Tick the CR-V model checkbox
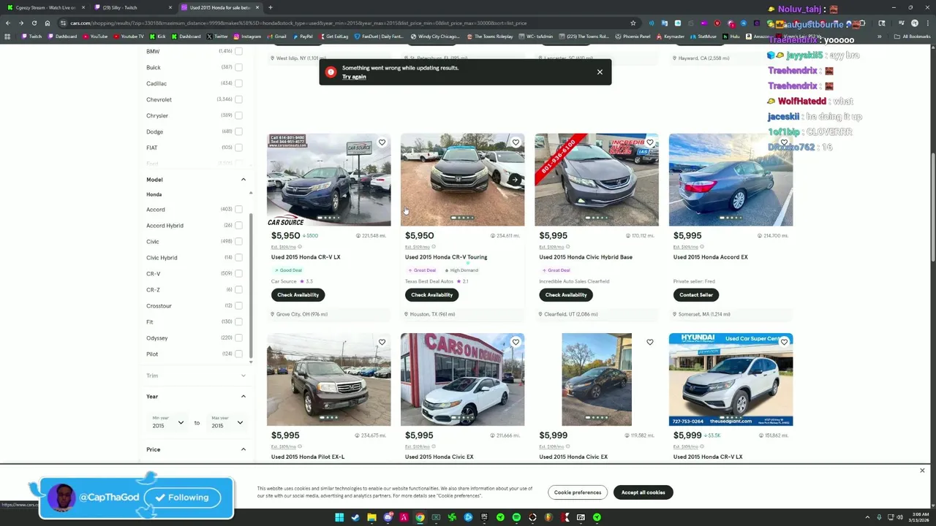This screenshot has height=526, width=936. click(238, 274)
